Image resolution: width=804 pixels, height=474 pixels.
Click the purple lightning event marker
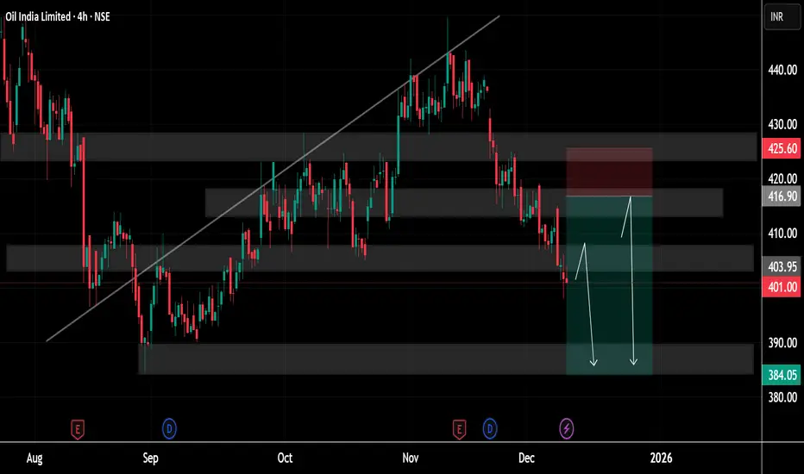point(566,428)
